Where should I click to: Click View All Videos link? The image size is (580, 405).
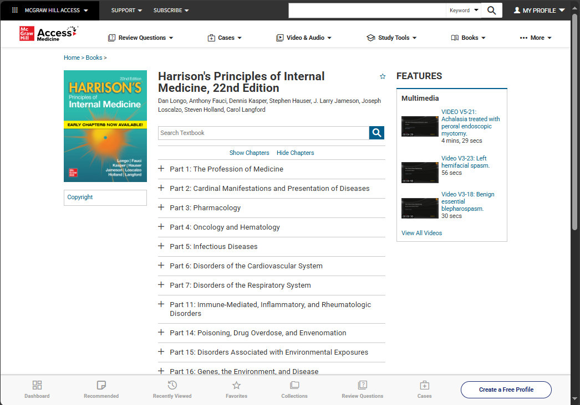click(421, 233)
